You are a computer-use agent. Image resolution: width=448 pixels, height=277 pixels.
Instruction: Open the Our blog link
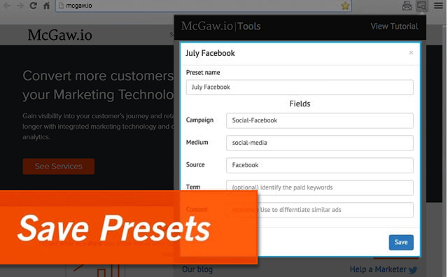(x=197, y=269)
